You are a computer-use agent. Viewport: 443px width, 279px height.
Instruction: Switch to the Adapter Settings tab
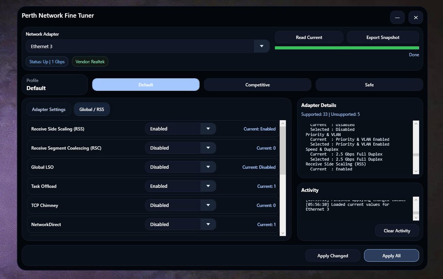pyautogui.click(x=49, y=109)
